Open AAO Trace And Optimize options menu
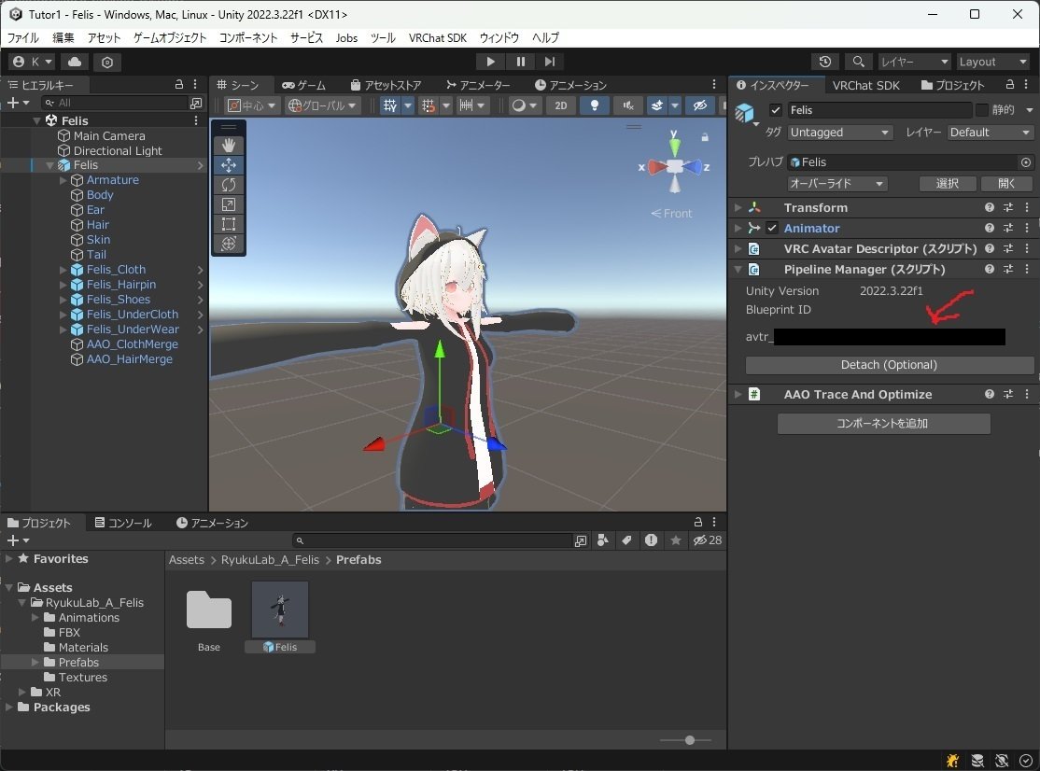1040x771 pixels. (1027, 395)
